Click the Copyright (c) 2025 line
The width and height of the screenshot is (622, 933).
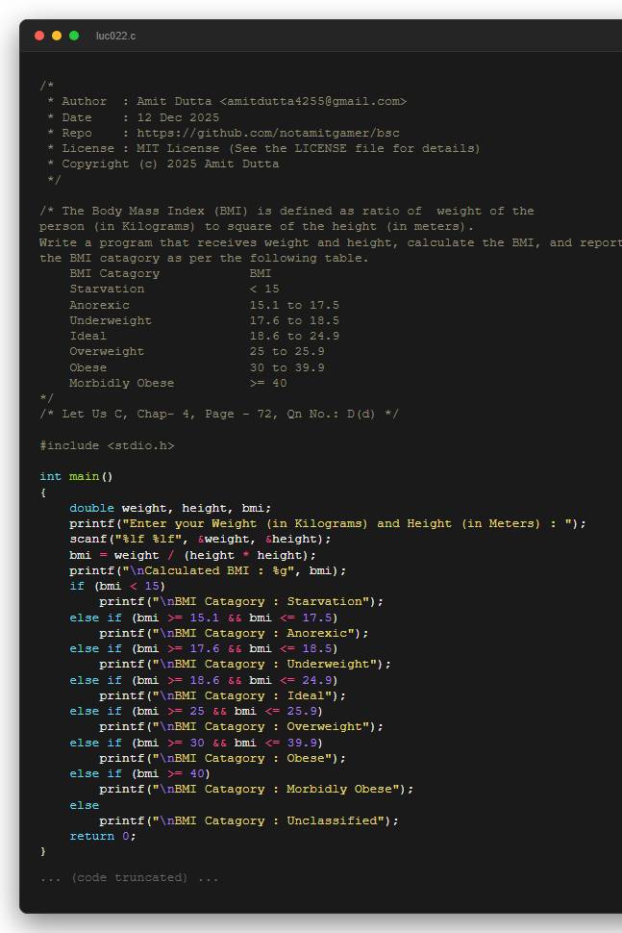(162, 164)
